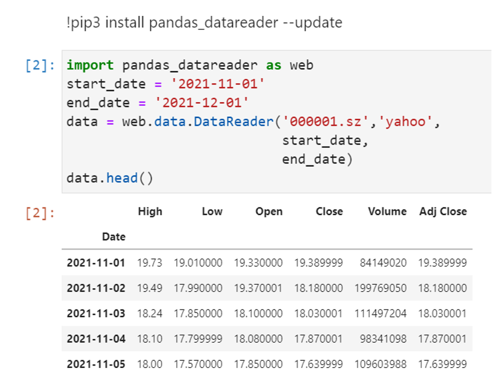Click the Open column header
The width and height of the screenshot is (492, 391).
[x=269, y=211]
